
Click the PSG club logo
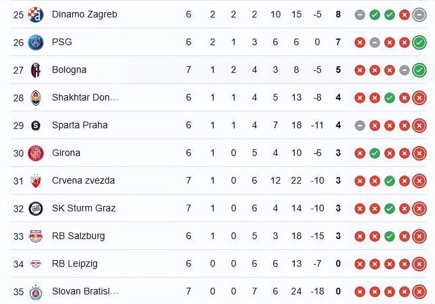[x=36, y=42]
